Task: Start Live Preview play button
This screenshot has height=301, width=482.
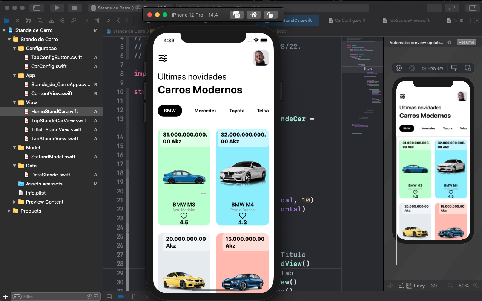Action: coord(398,68)
